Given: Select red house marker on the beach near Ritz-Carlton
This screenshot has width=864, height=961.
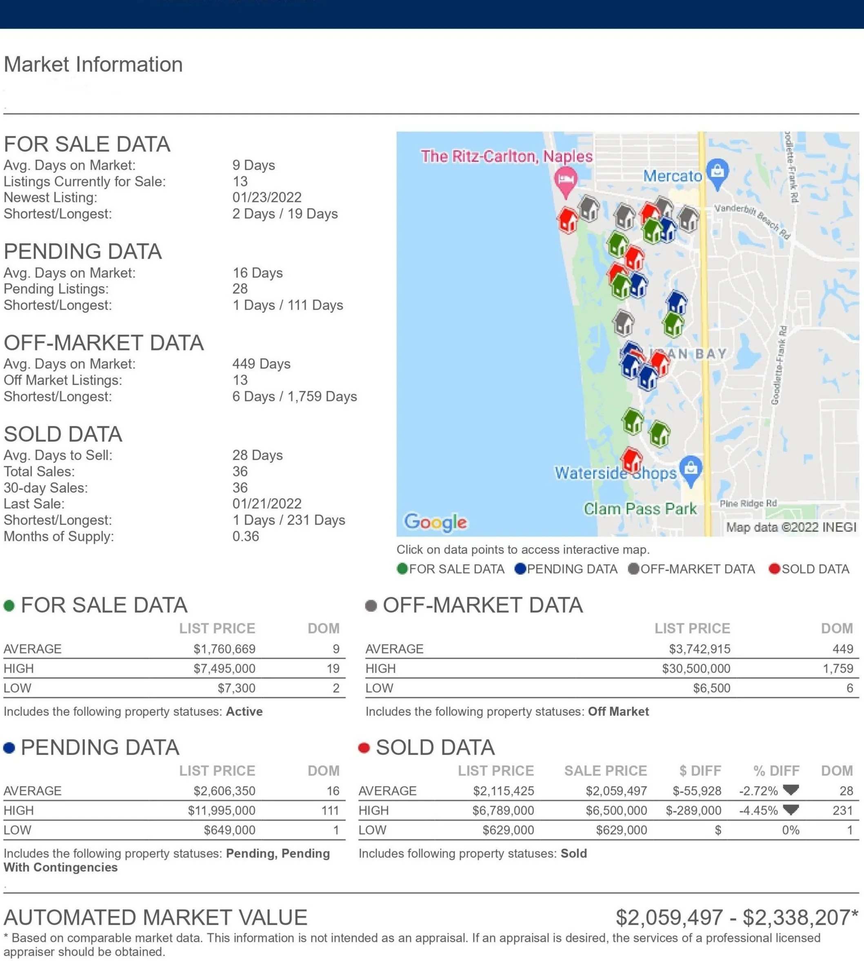Looking at the screenshot, I should point(568,220).
